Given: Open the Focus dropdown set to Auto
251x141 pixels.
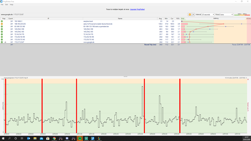Looking at the screenshot, I should pos(226,14).
